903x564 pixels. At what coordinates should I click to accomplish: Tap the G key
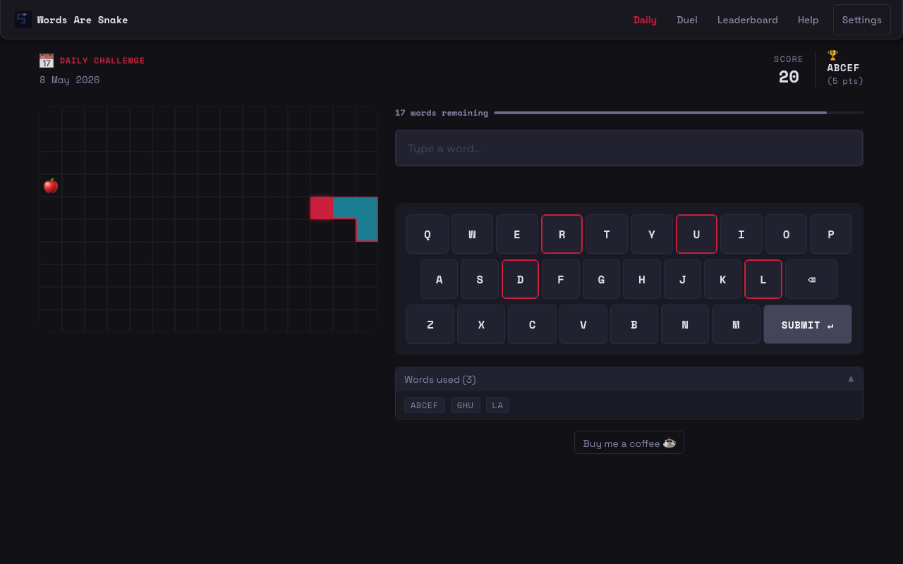pyautogui.click(x=601, y=279)
